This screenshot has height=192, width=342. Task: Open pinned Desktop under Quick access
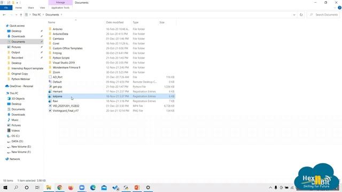pyautogui.click(x=17, y=31)
